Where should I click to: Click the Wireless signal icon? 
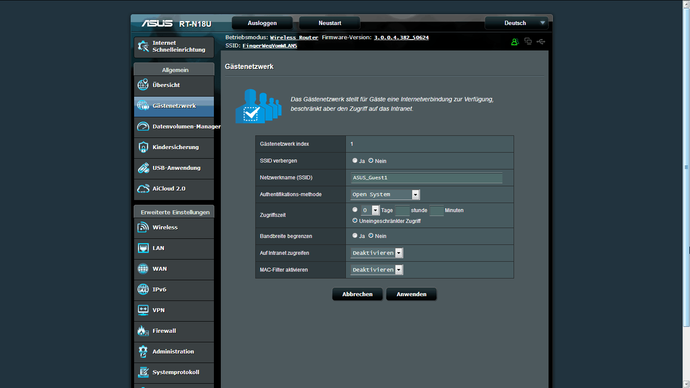143,227
